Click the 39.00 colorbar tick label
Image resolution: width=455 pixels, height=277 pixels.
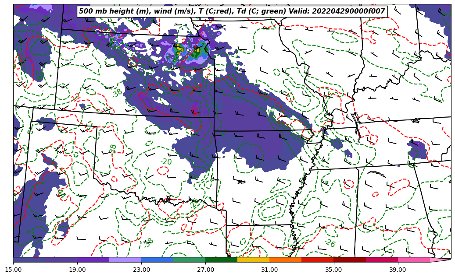pos(398,270)
